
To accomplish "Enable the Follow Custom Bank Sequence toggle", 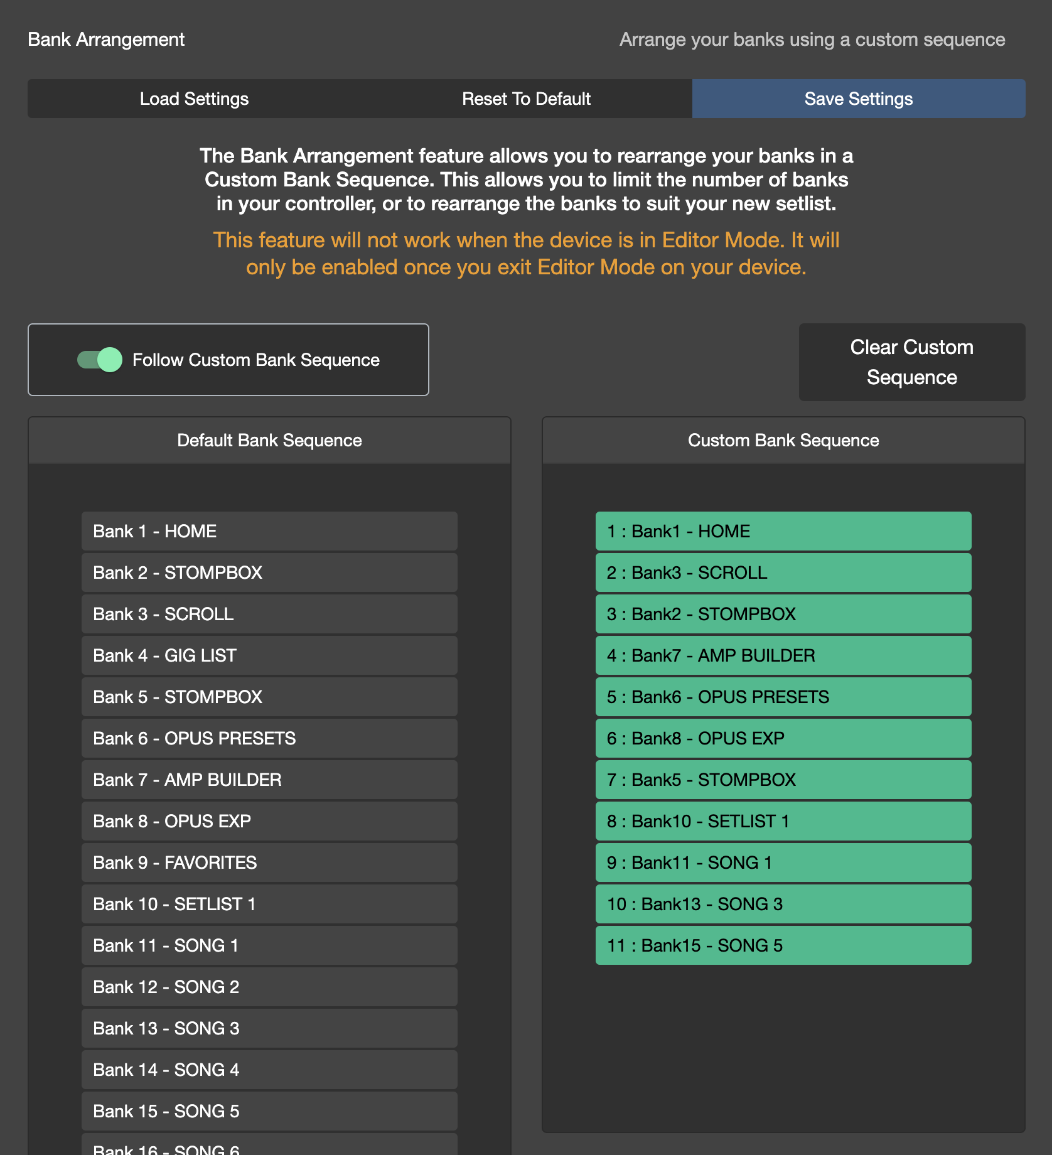I will pos(99,360).
